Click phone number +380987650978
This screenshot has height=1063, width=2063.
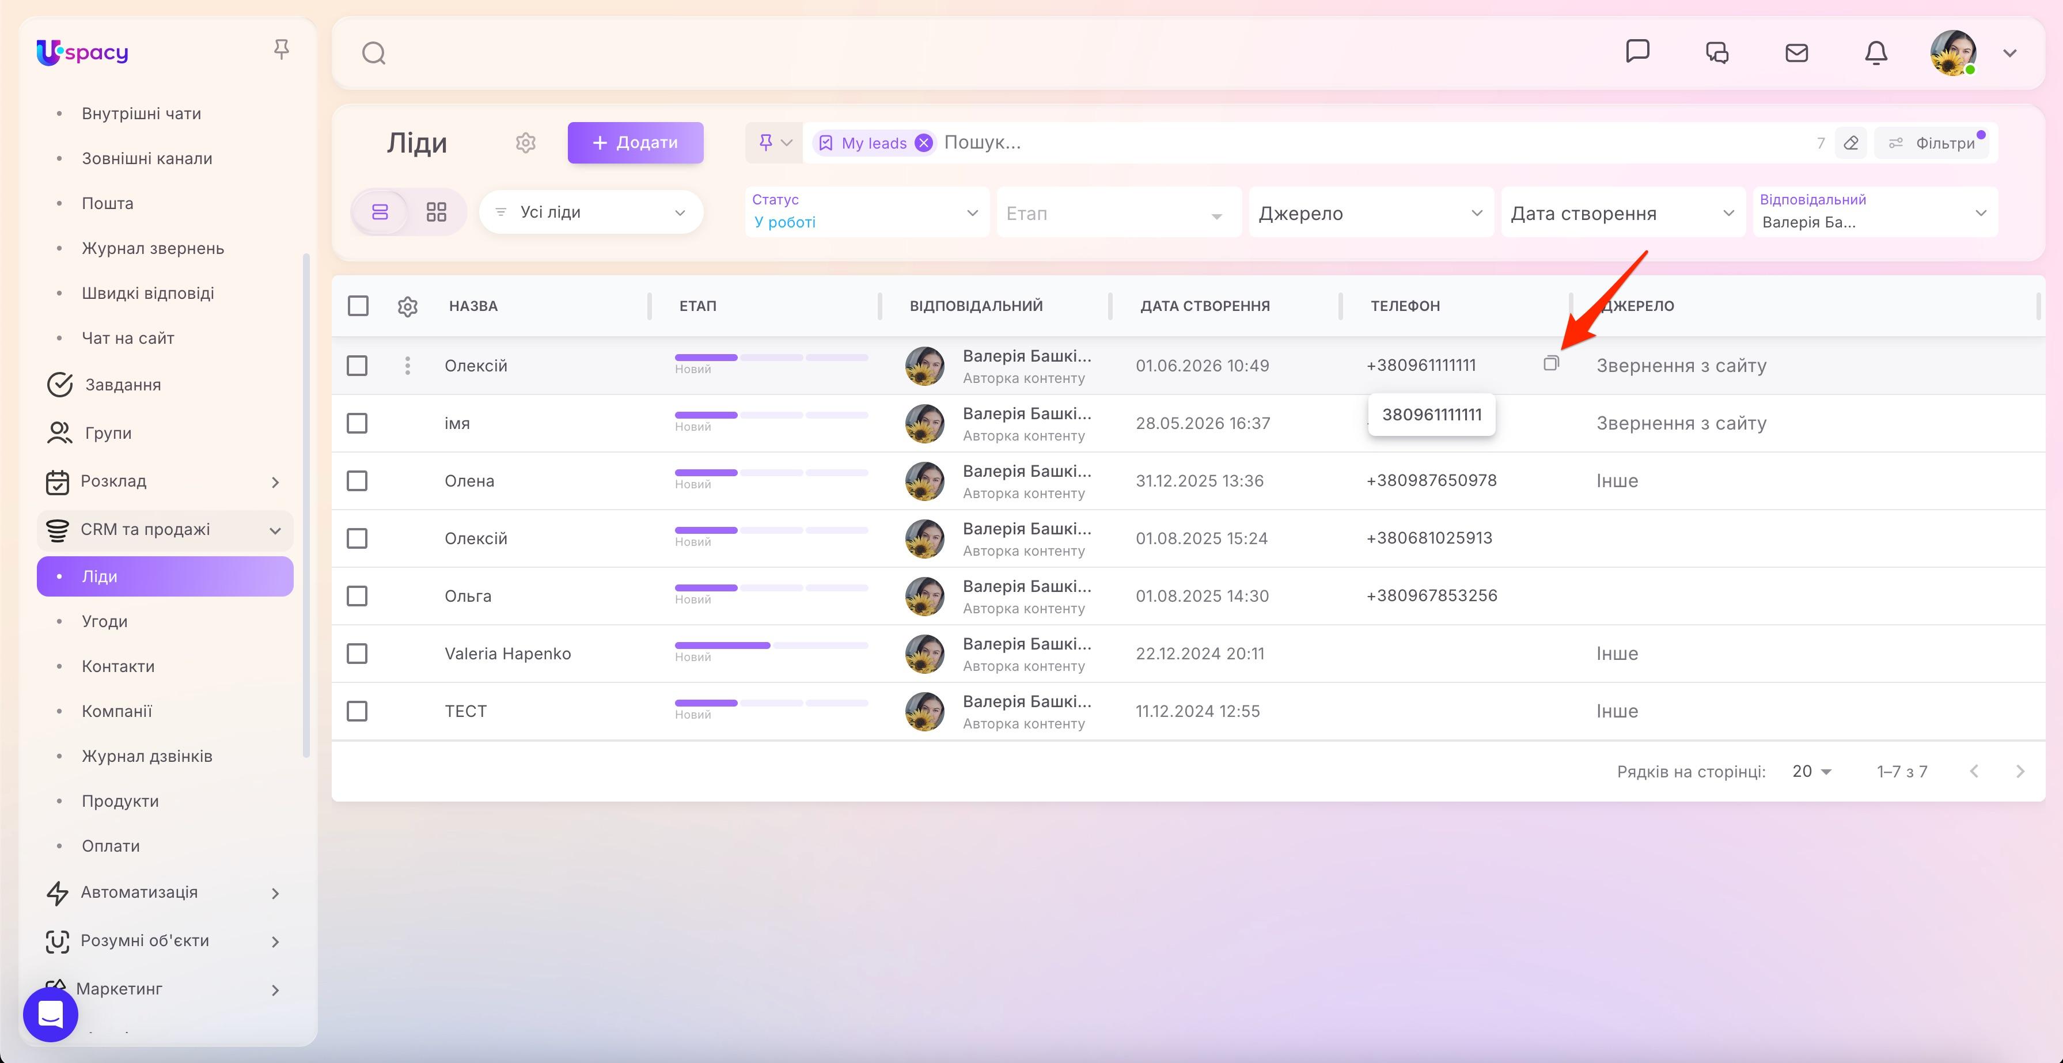coord(1431,480)
